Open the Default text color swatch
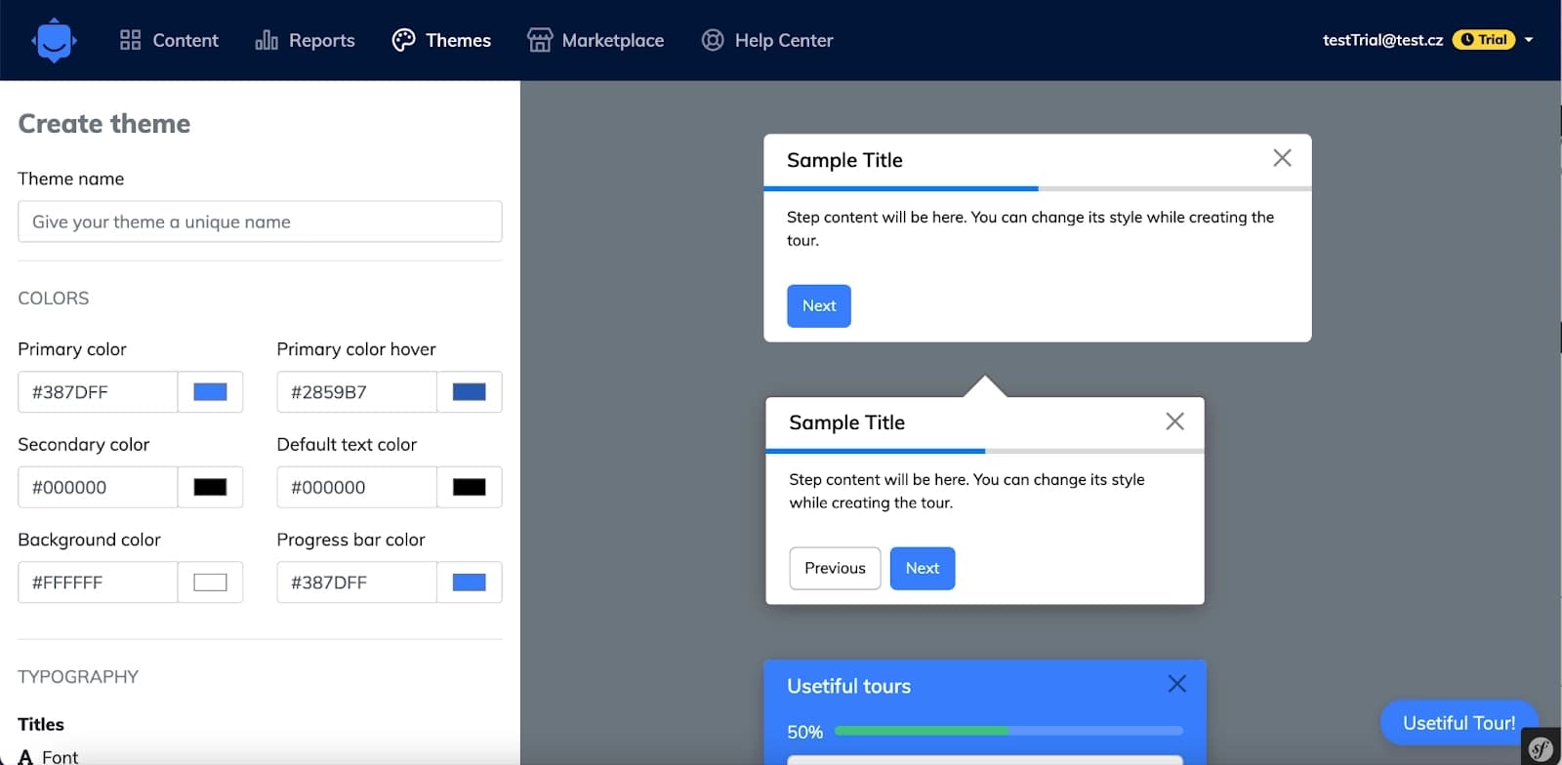Image resolution: width=1562 pixels, height=765 pixels. [470, 487]
